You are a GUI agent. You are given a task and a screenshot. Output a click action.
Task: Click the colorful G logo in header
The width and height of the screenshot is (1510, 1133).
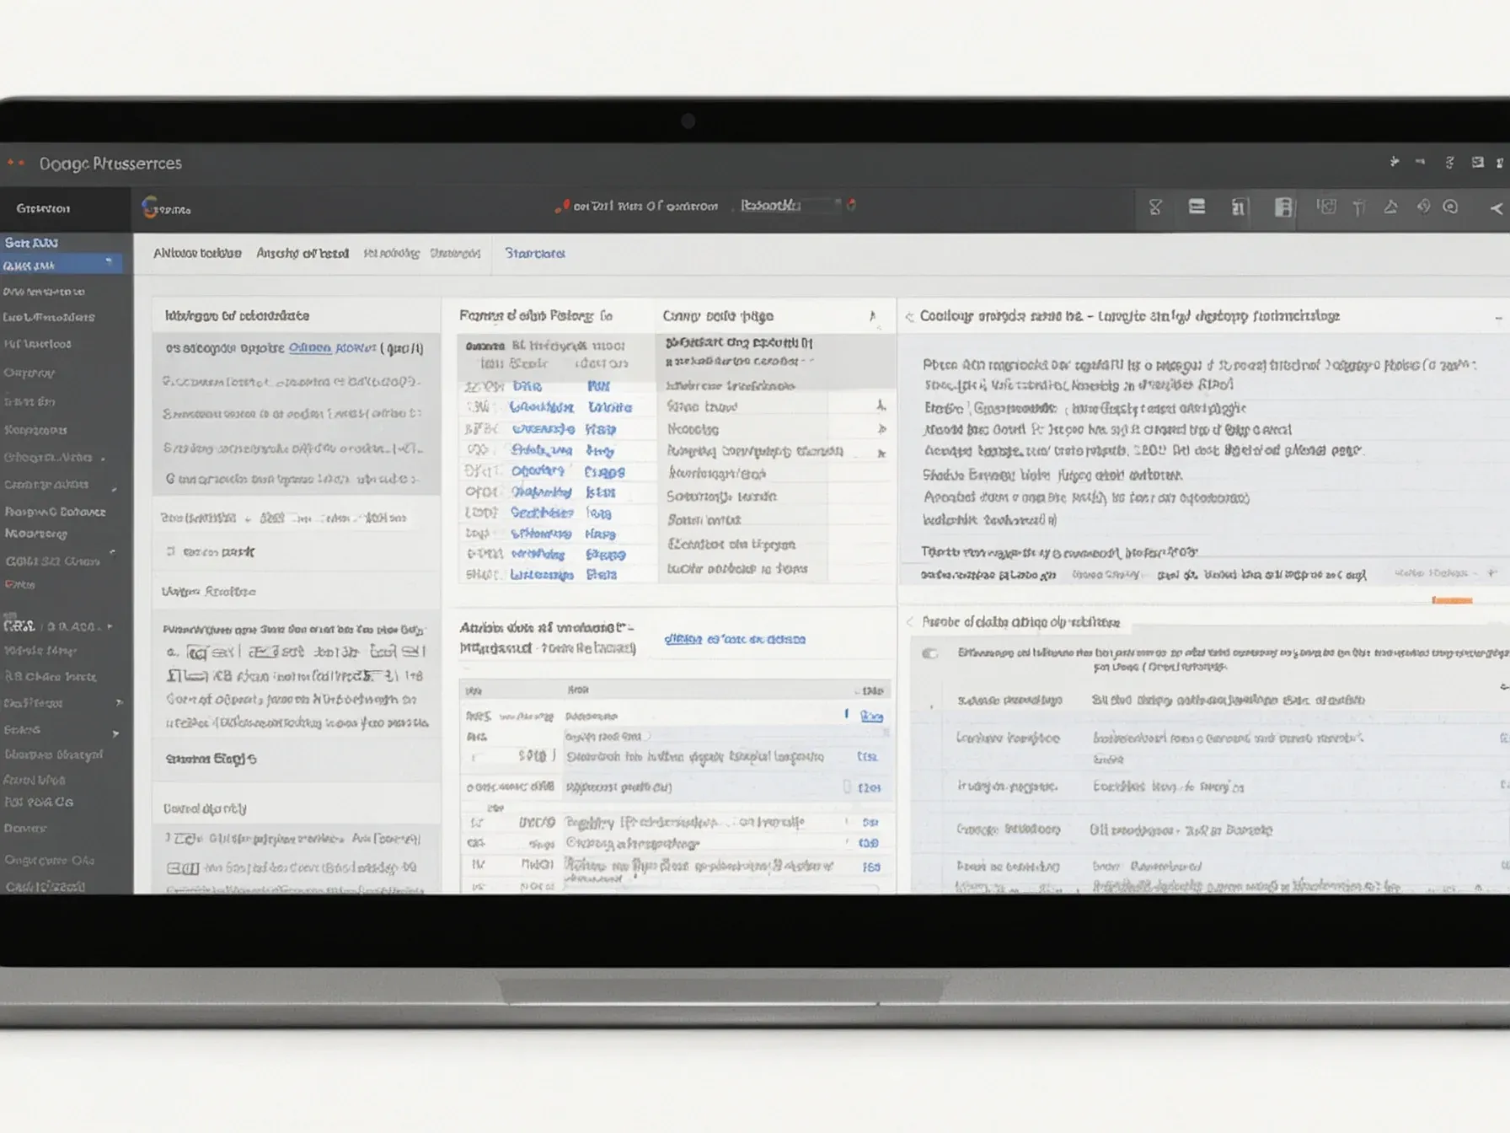point(150,207)
